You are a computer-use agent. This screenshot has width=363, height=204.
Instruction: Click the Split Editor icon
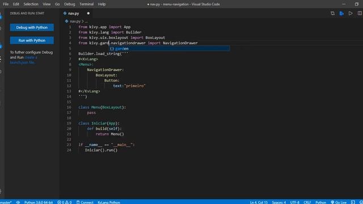pos(360,14)
